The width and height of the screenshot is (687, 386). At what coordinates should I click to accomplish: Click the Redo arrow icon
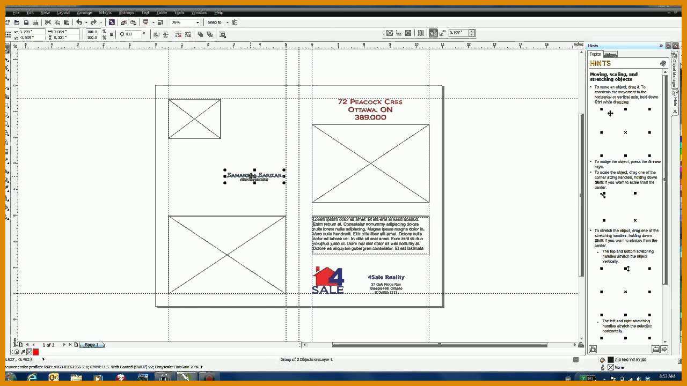click(93, 23)
